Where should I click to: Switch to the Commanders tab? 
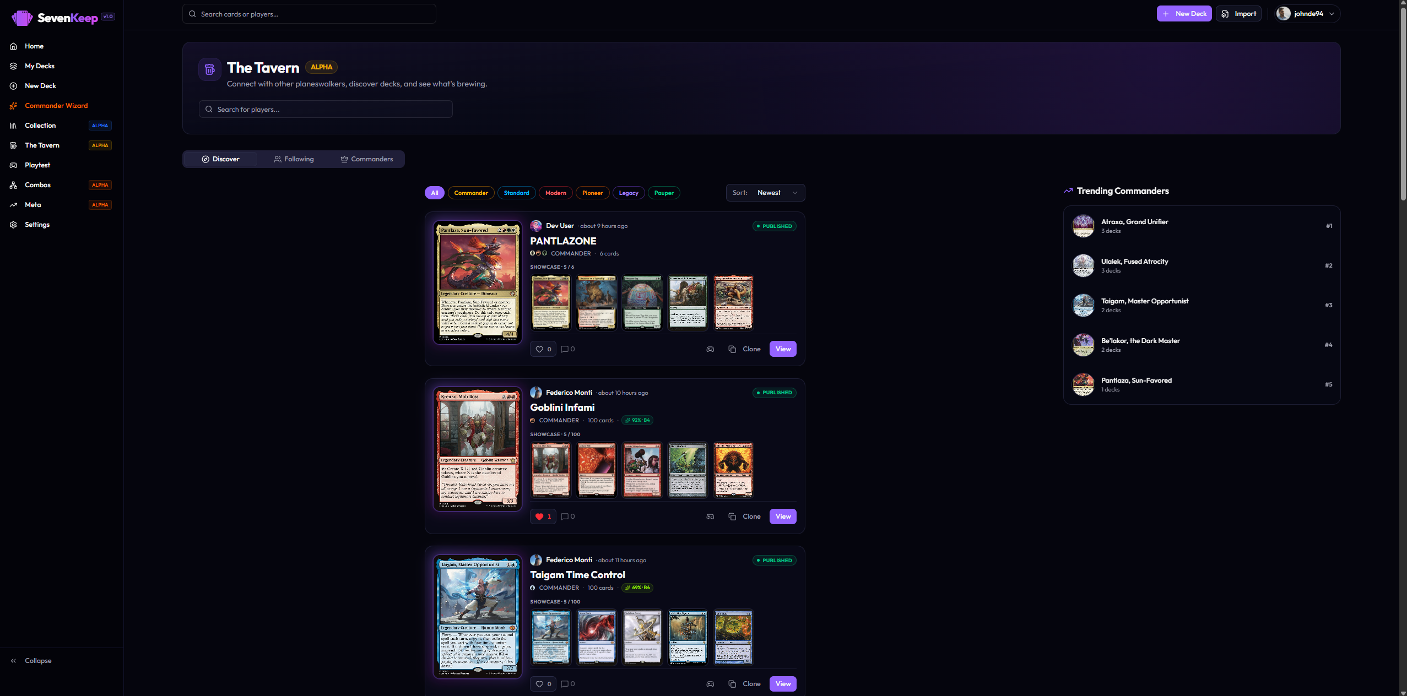[367, 159]
